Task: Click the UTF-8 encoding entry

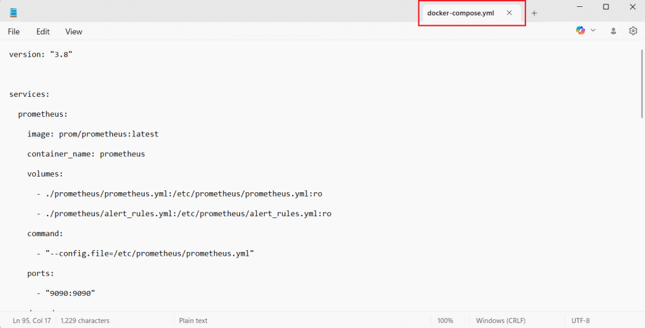Action: [x=580, y=320]
